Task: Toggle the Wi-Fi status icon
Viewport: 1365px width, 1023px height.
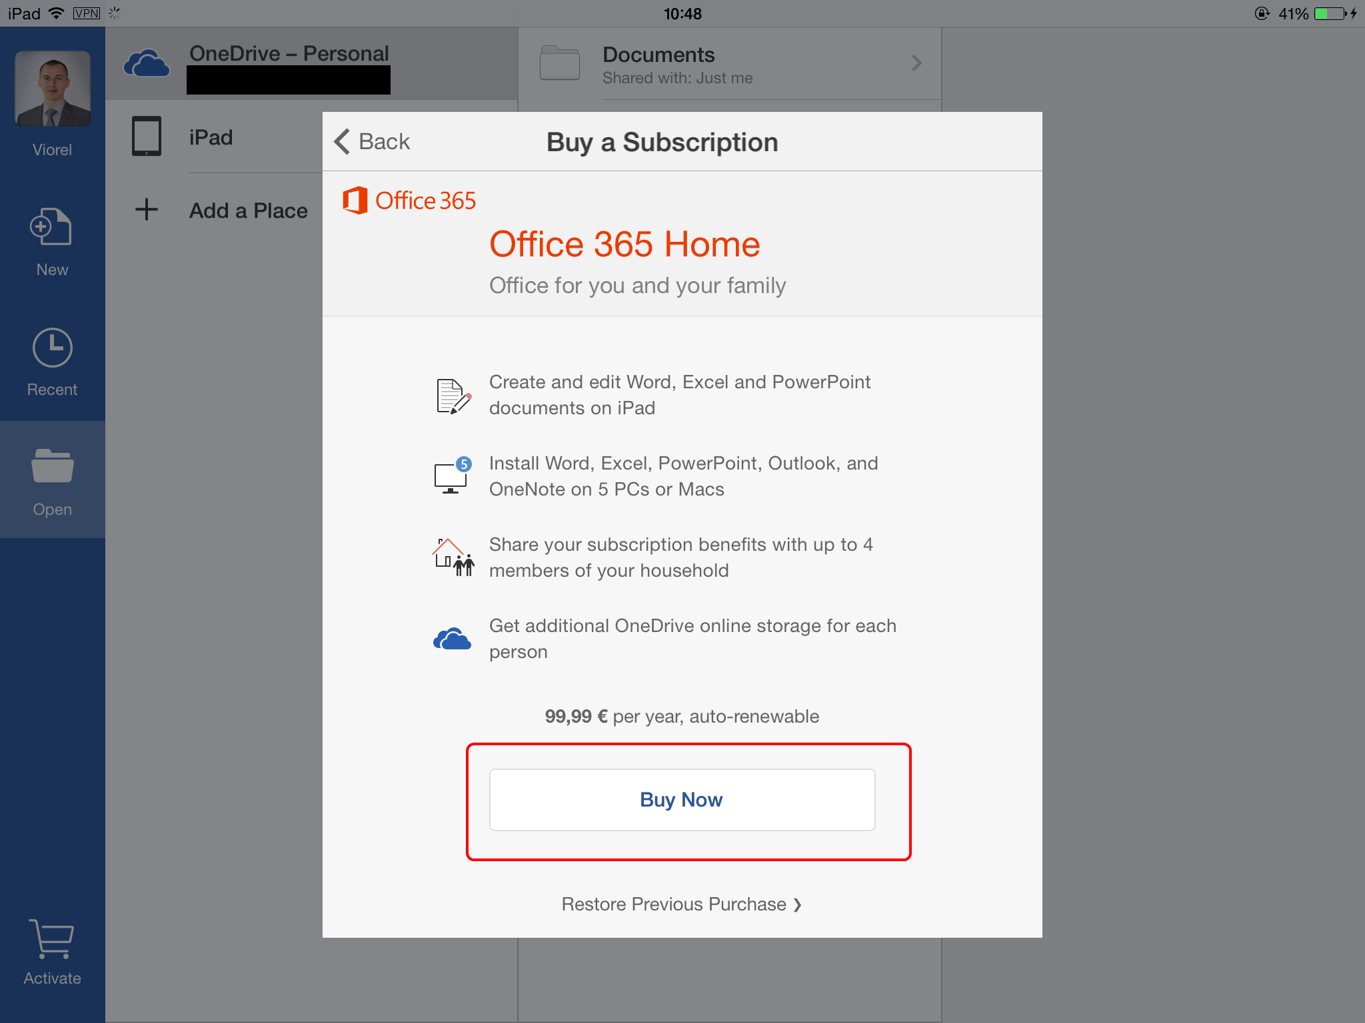Action: pos(63,12)
